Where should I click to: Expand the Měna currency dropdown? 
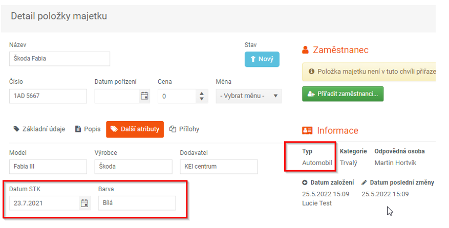click(x=248, y=96)
